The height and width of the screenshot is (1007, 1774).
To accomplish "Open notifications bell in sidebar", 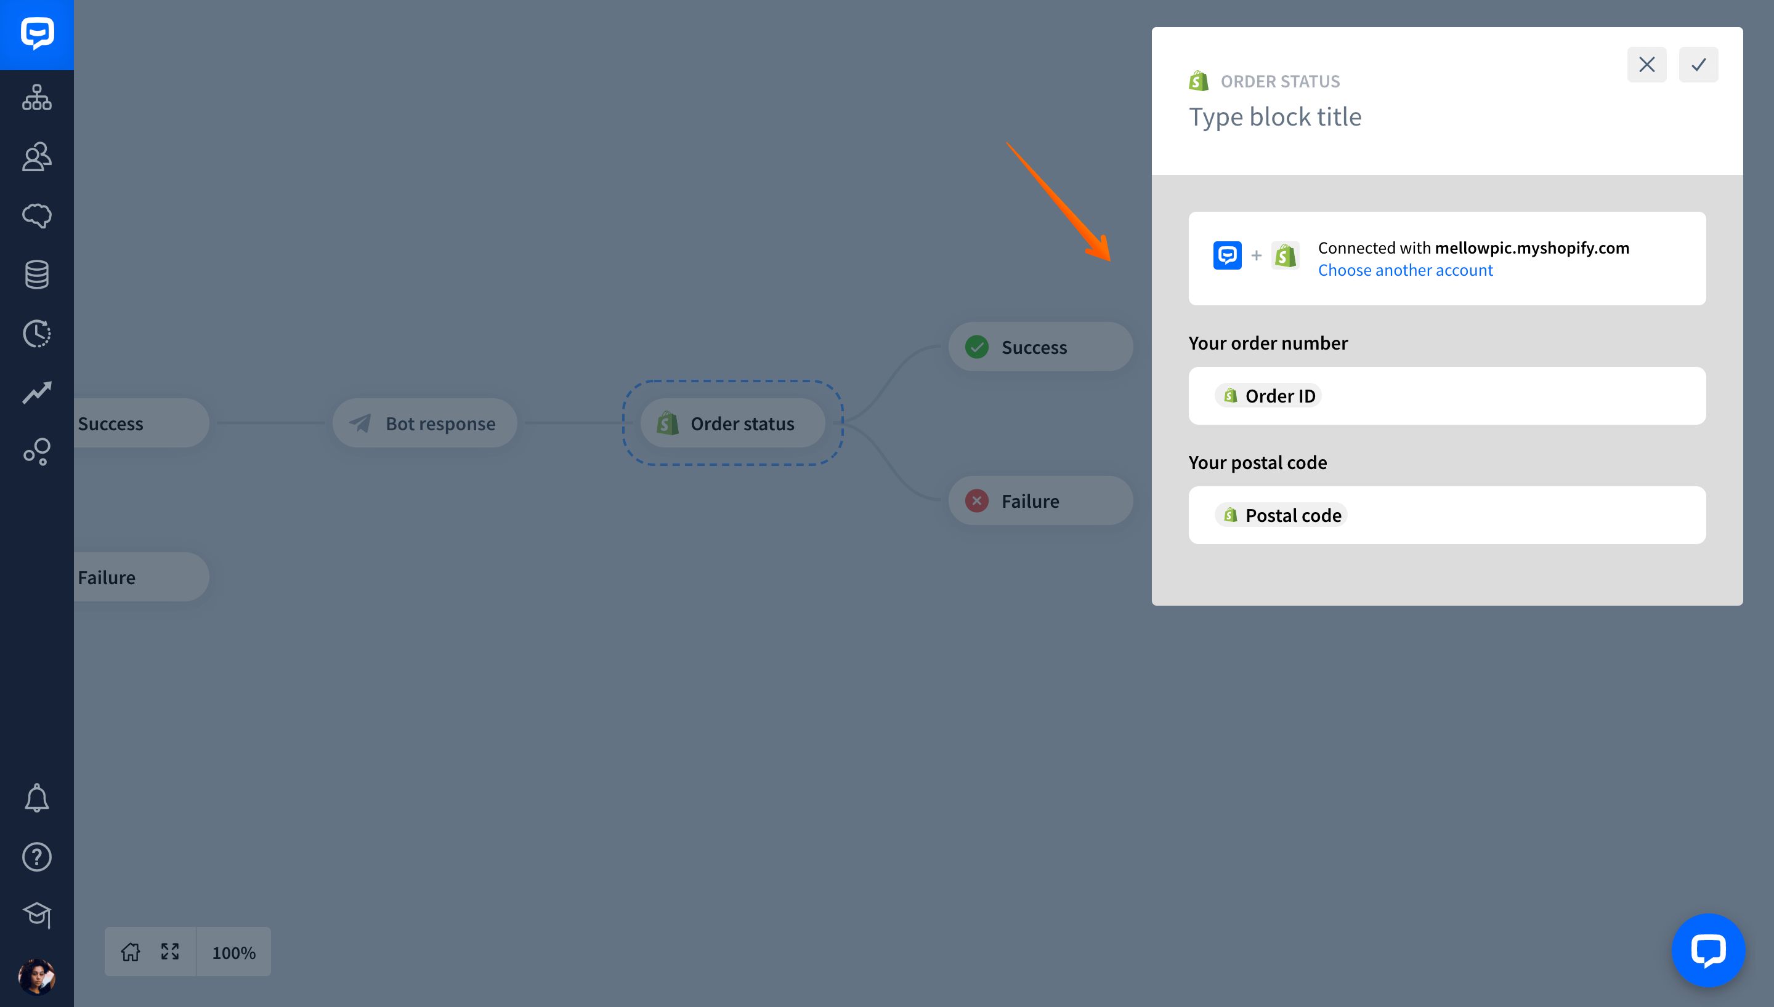I will (37, 798).
